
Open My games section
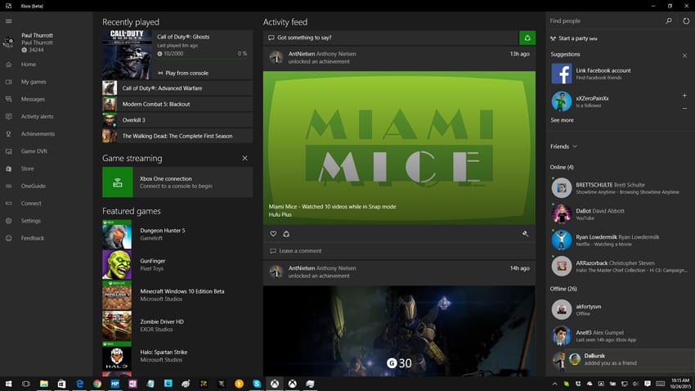34,82
